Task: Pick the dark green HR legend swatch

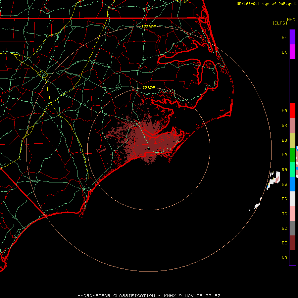Action: coord(292,155)
